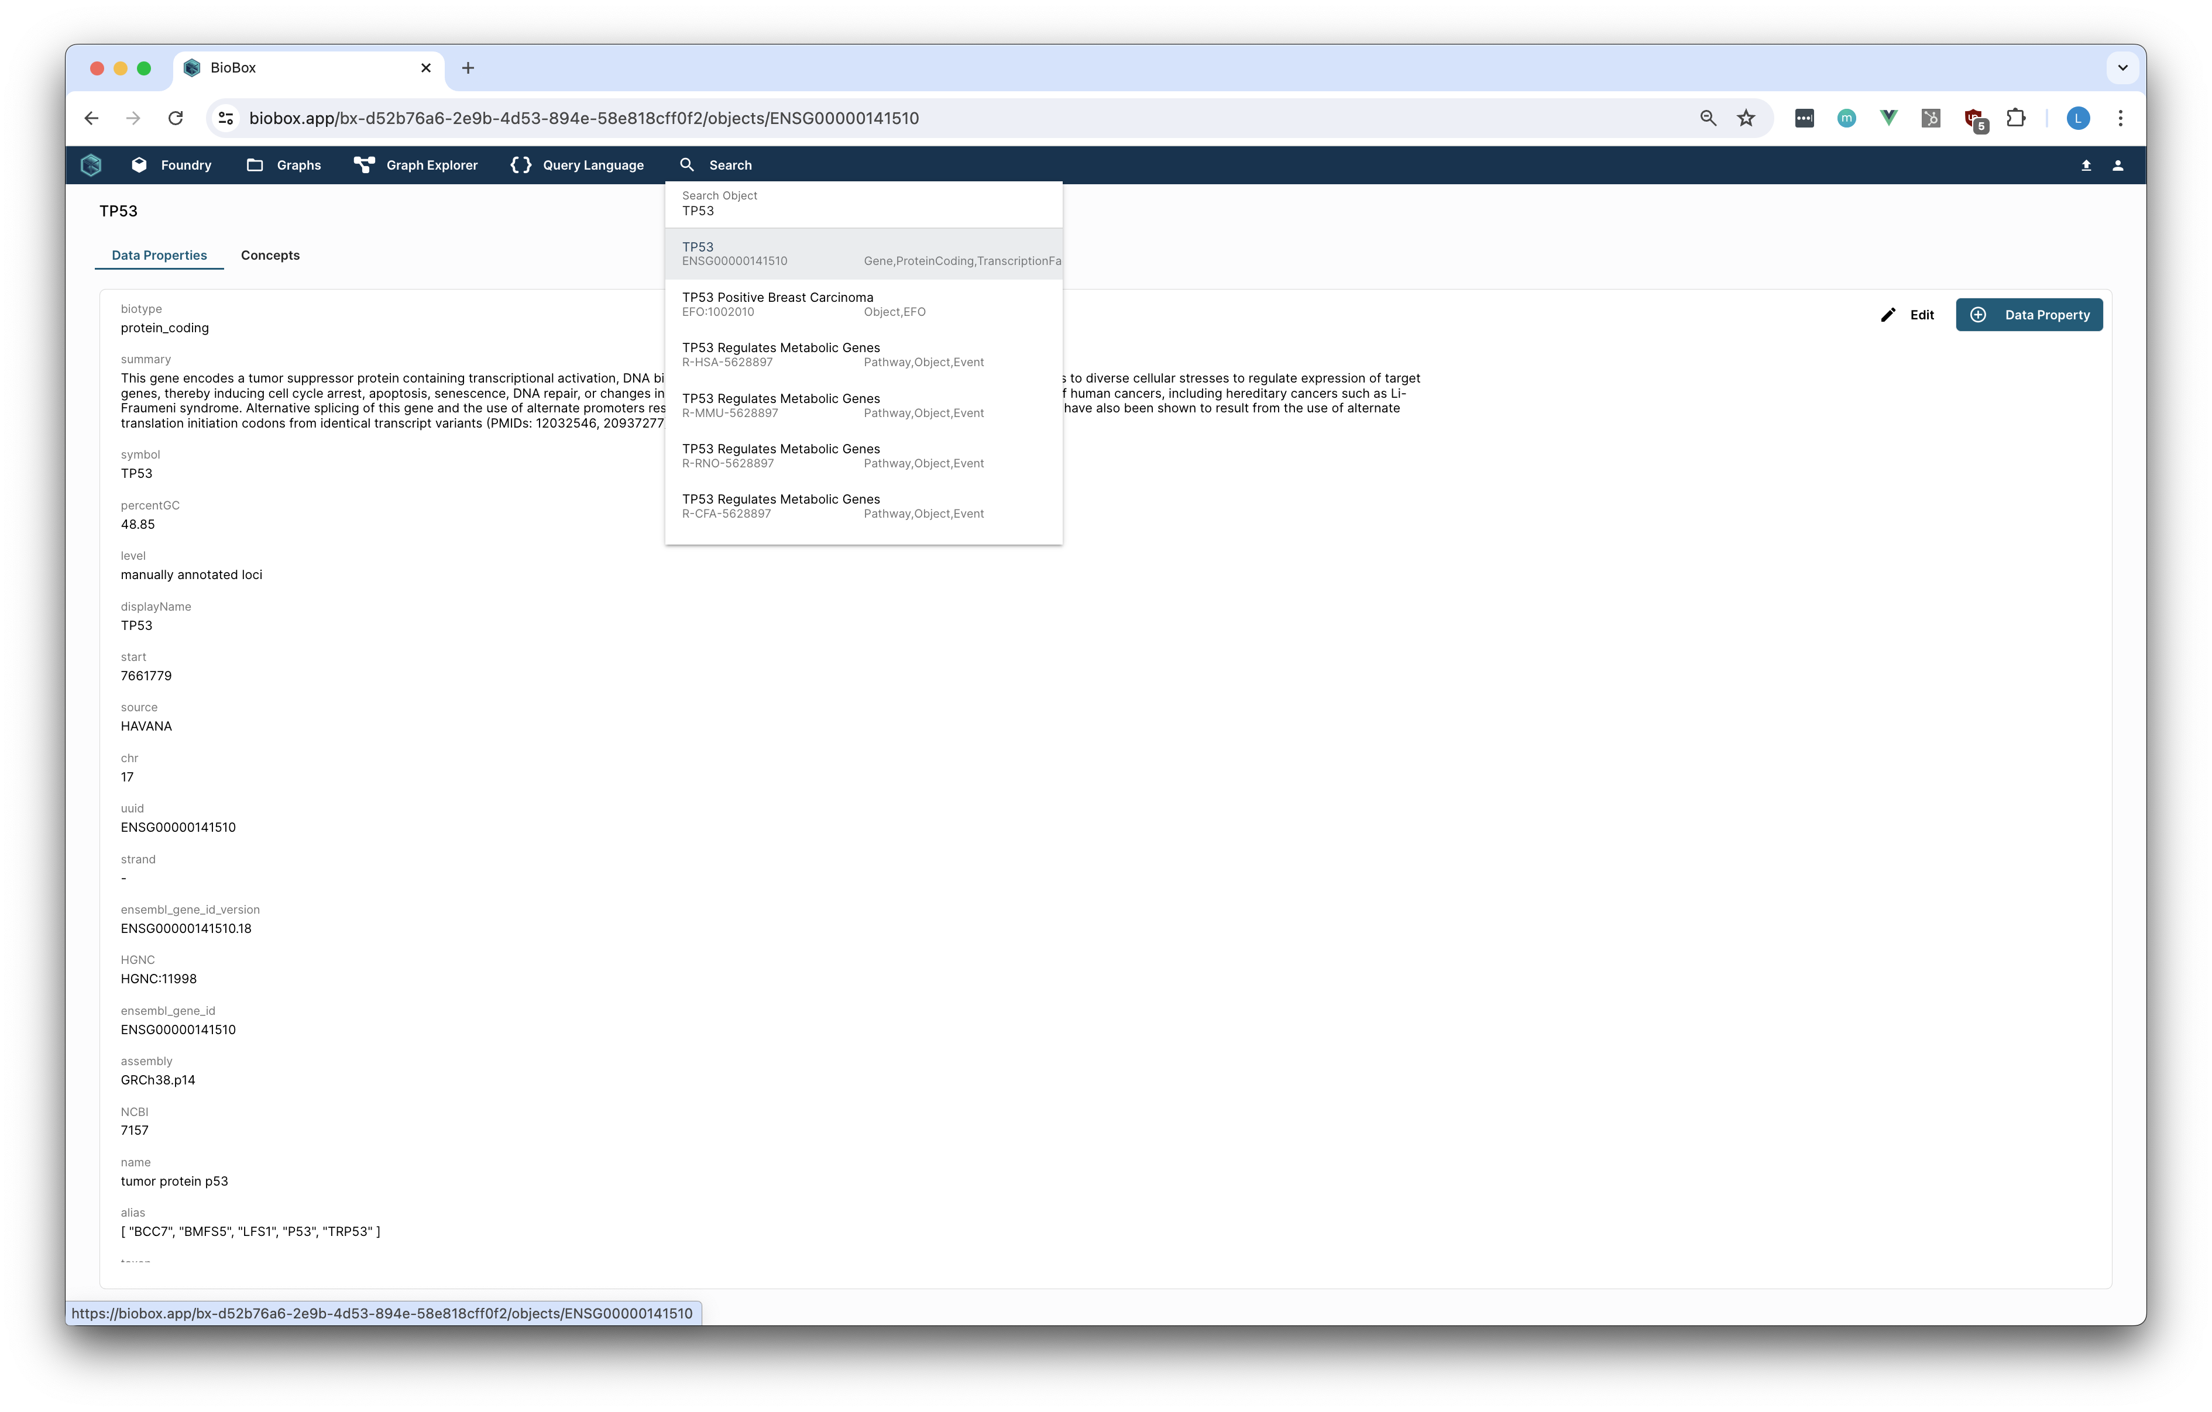This screenshot has width=2212, height=1412.
Task: Reload the current page
Action: pos(176,118)
